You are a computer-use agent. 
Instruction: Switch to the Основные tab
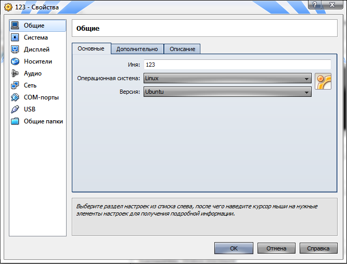point(91,48)
